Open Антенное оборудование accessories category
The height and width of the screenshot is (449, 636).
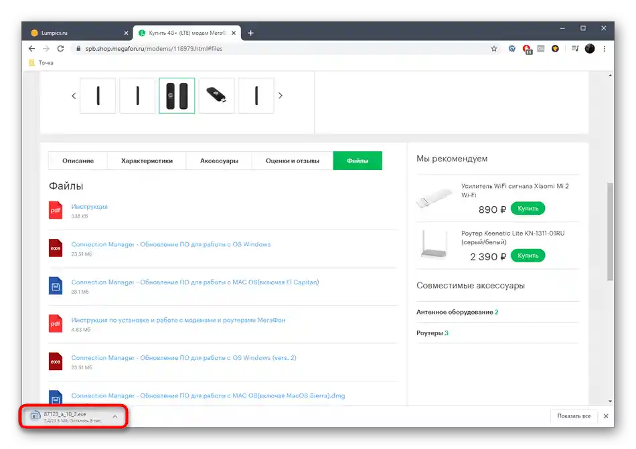click(x=457, y=312)
